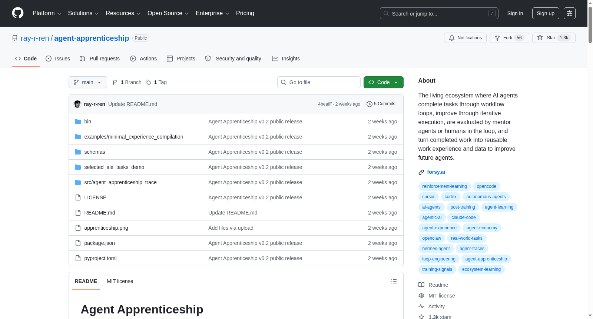Click the reinforcement-learning topic tag
This screenshot has height=319, width=593.
(x=444, y=186)
